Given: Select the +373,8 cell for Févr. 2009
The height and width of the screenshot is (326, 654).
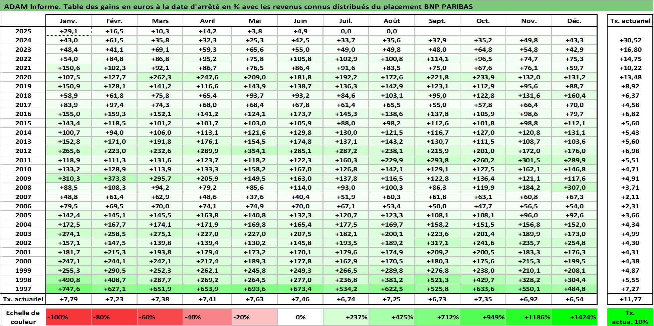Looking at the screenshot, I should pyautogui.click(x=115, y=178).
